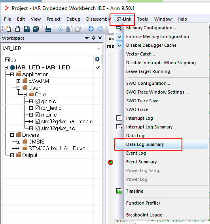
Task: Click the main.c file icon
Action: click(37, 115)
